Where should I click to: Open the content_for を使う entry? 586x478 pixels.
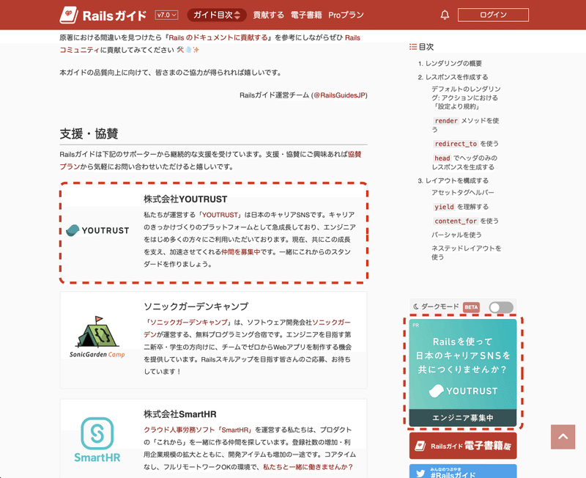[466, 221]
